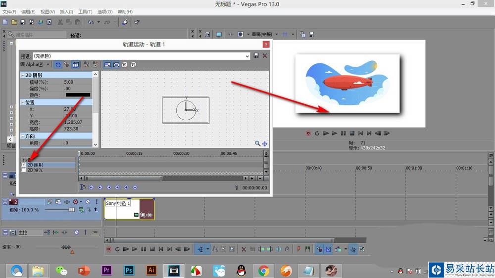The height and width of the screenshot is (278, 495).
Task: Click the playback rate slider handle
Action: [x=66, y=247]
